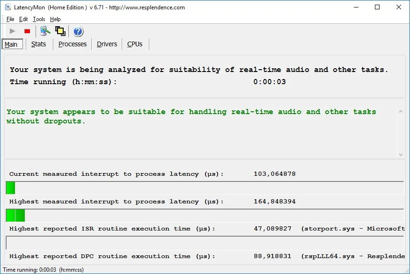Click LatencyMon app icon in title bar
The height and width of the screenshot is (274, 410).
click(8, 7)
